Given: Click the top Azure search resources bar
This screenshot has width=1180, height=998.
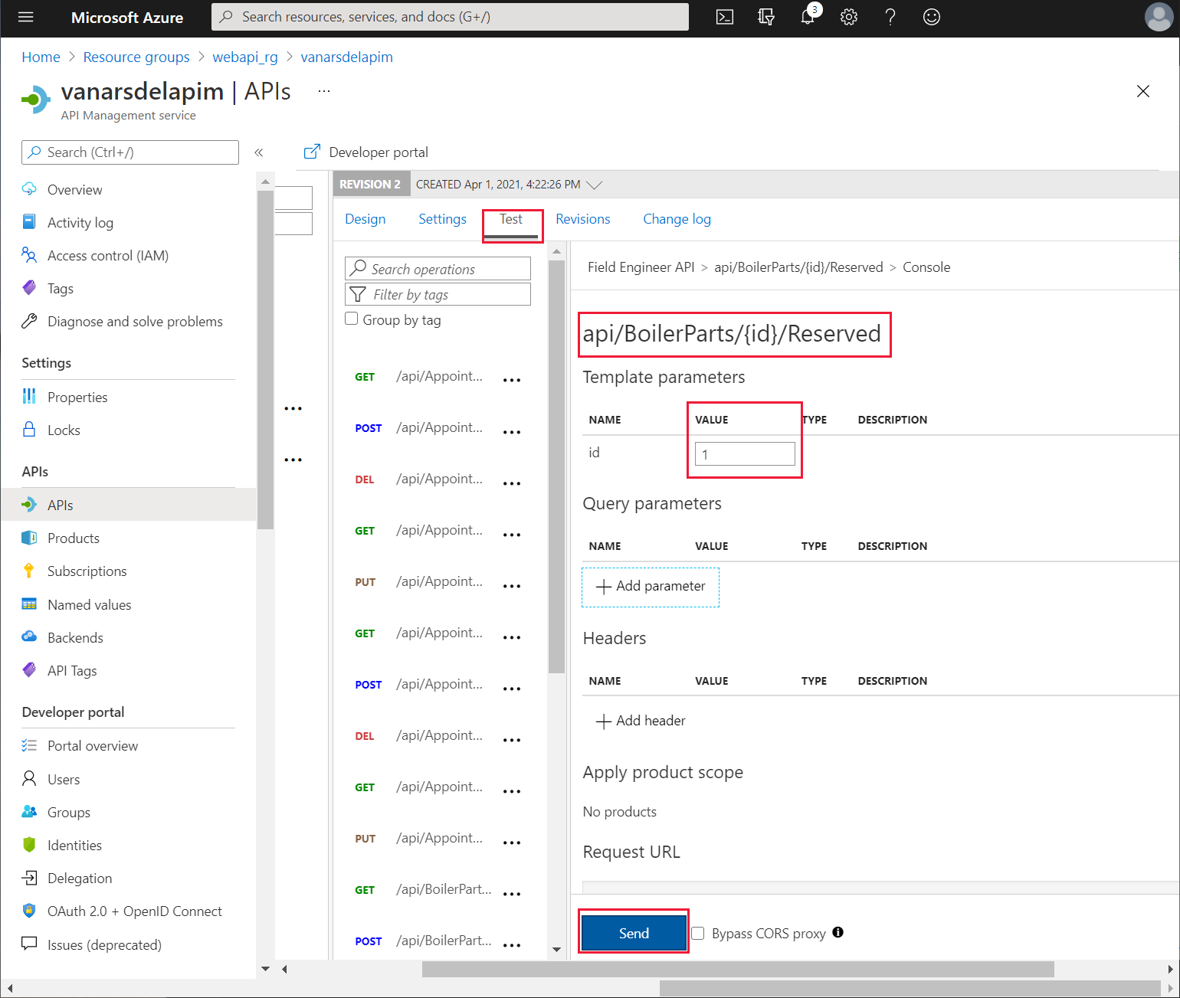Looking at the screenshot, I should pos(450,17).
